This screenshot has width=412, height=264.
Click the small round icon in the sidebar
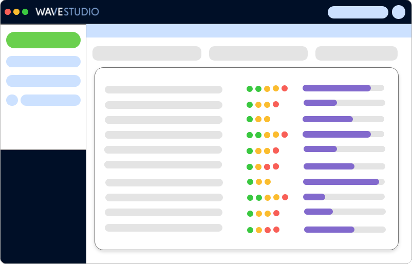click(x=12, y=100)
